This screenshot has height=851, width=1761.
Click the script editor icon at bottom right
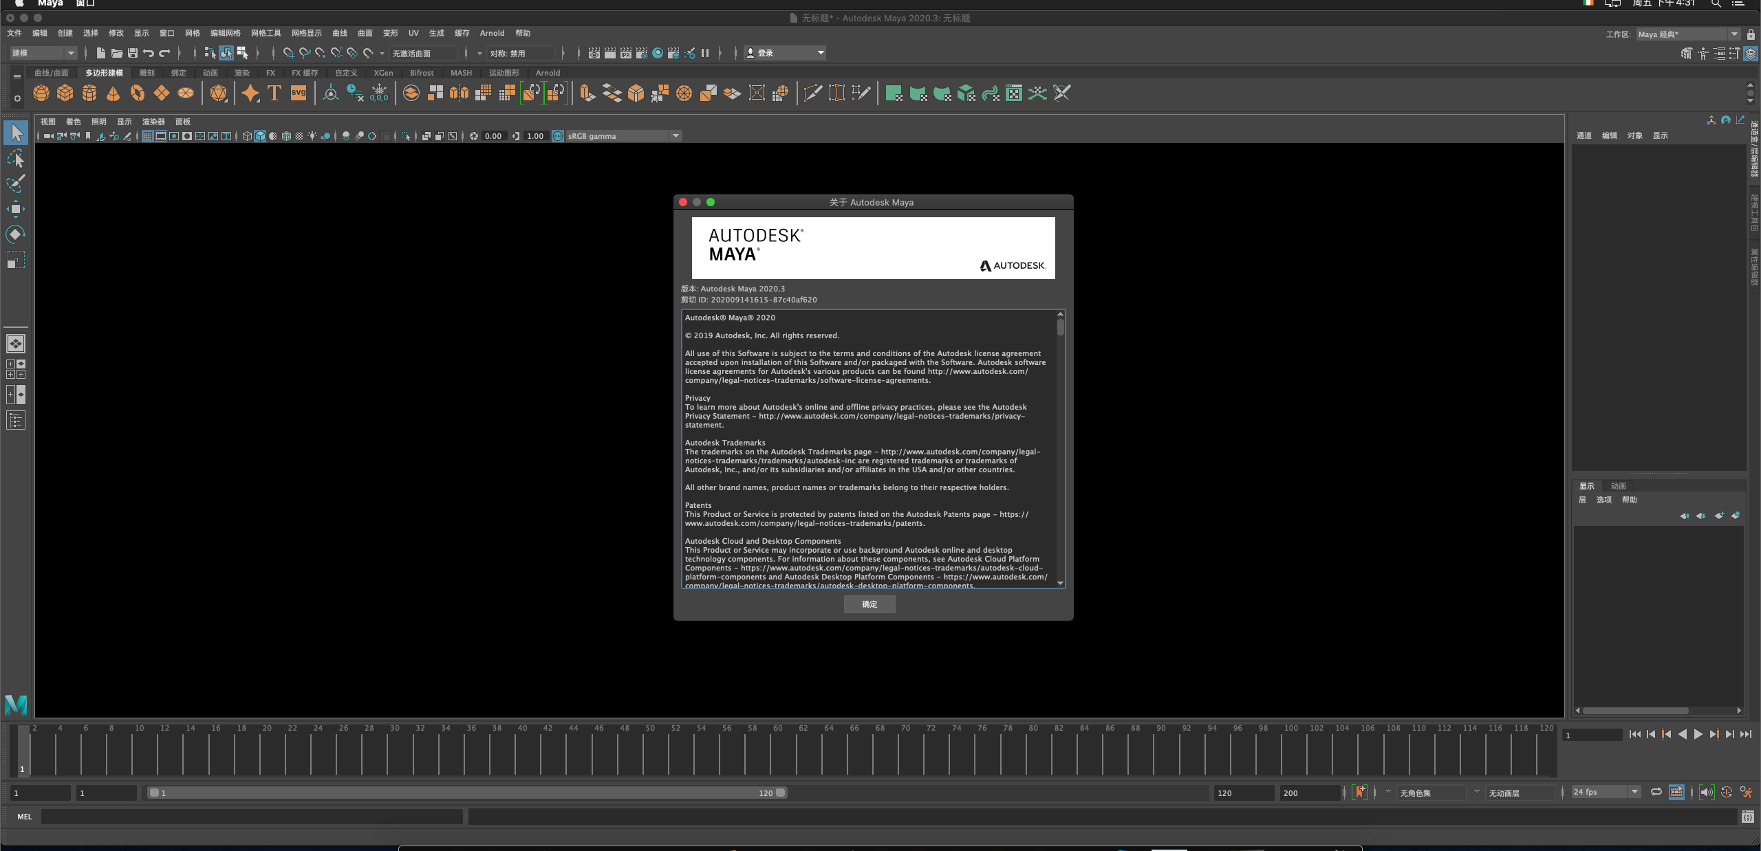1747,817
